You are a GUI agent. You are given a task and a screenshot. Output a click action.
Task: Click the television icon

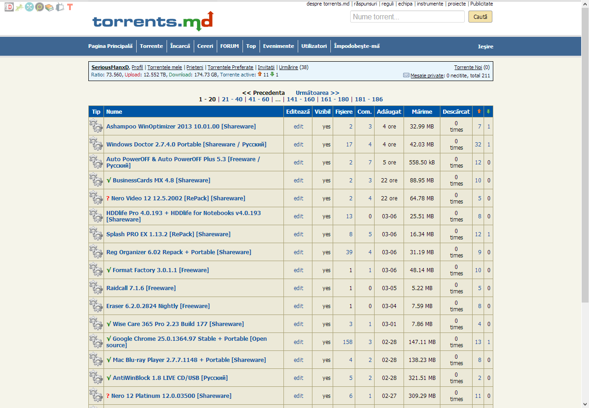(x=60, y=7)
